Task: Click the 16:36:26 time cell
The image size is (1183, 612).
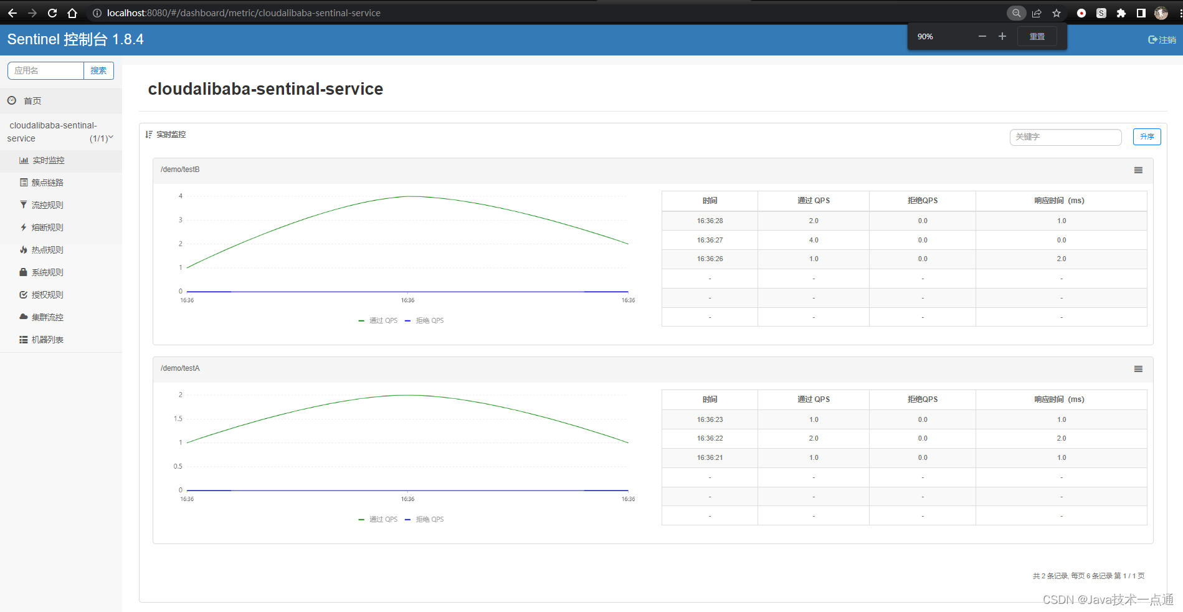Action: point(710,259)
